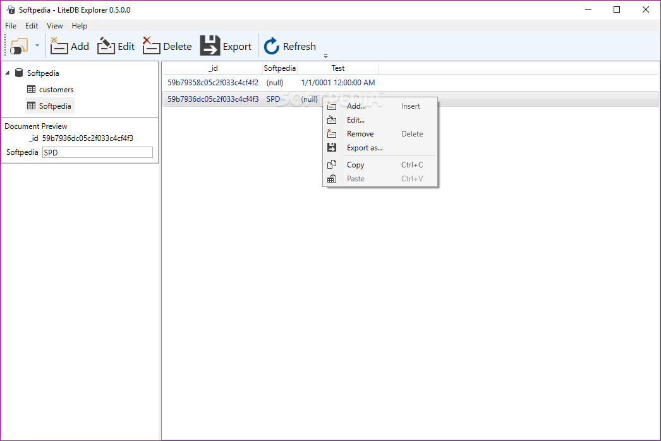Click the _id value in Document Preview
Screen dimensions: 661x441
point(88,138)
